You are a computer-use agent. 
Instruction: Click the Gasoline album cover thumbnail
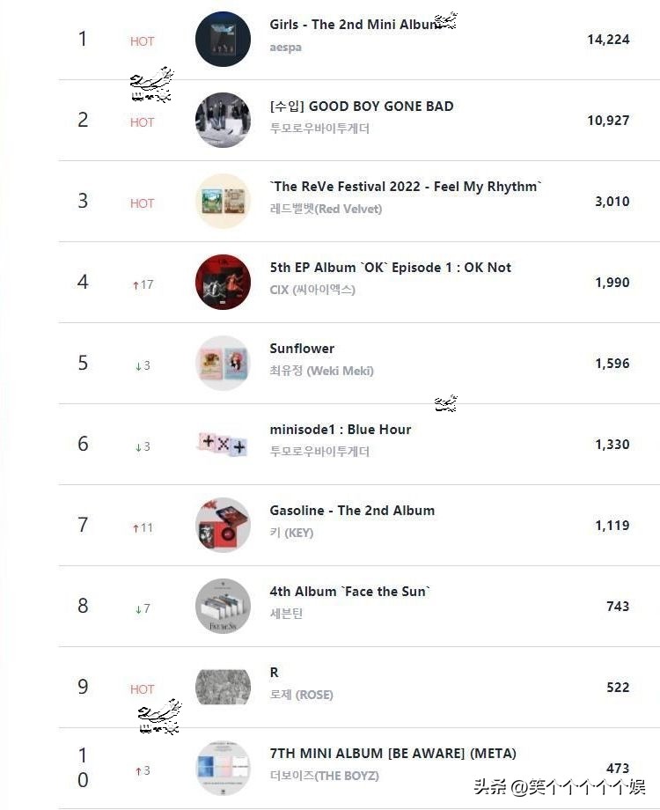223,525
